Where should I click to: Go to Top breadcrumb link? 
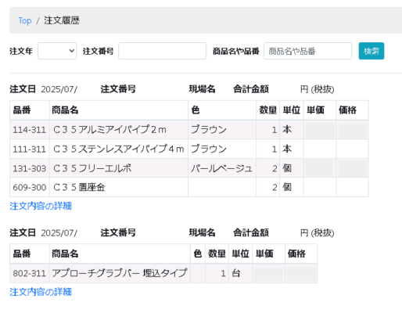tap(25, 20)
